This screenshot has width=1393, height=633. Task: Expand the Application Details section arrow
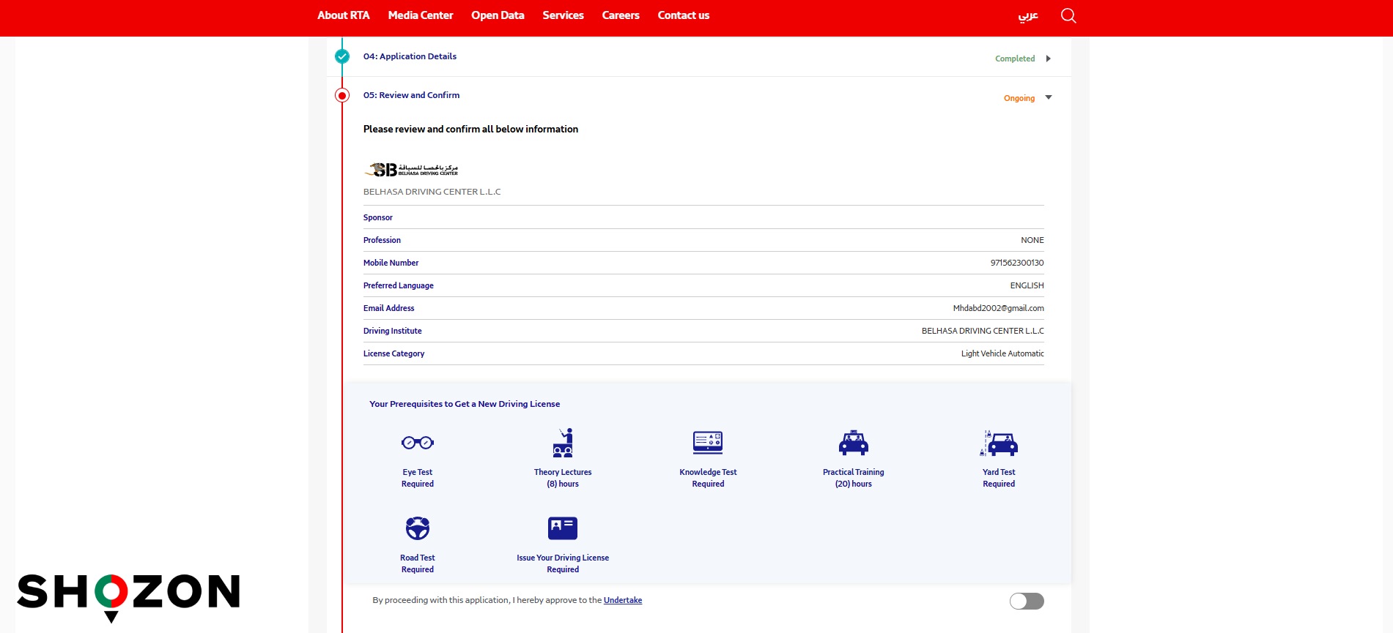(x=1049, y=59)
